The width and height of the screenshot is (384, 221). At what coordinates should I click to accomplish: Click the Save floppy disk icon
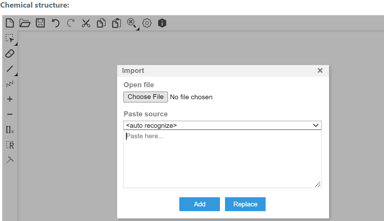coord(40,23)
